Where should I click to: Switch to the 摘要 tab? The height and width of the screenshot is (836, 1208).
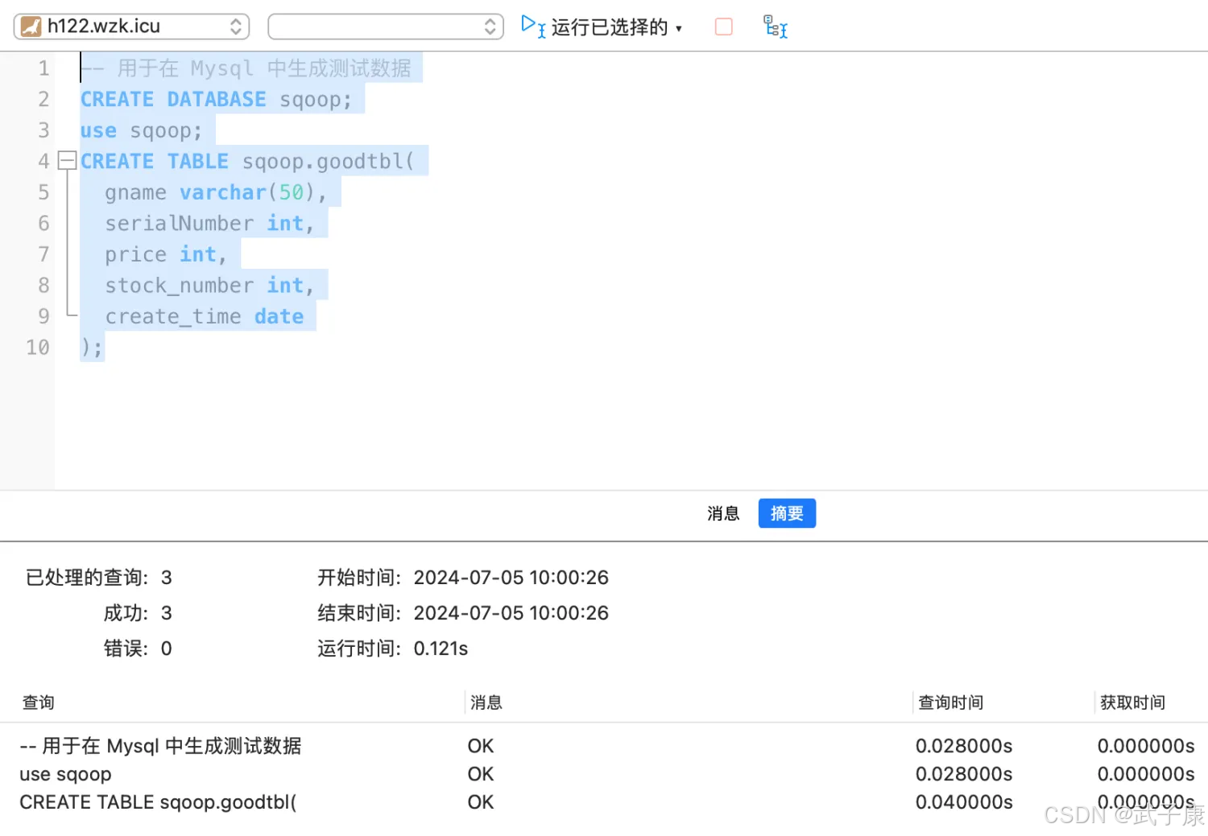tap(787, 513)
